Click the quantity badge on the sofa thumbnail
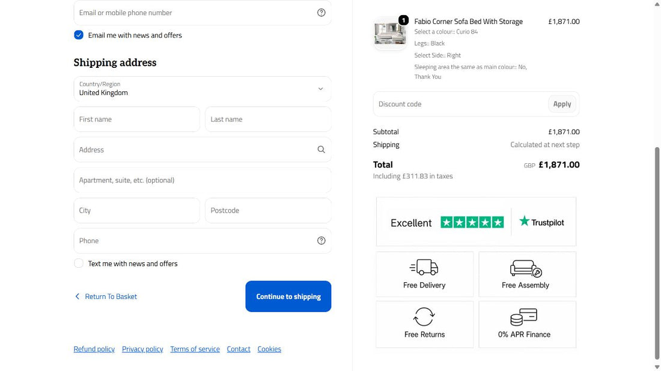661x371 pixels. tap(403, 20)
